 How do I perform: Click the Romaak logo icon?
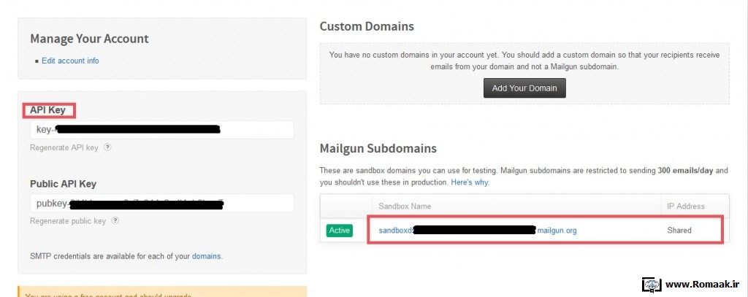[x=651, y=285]
